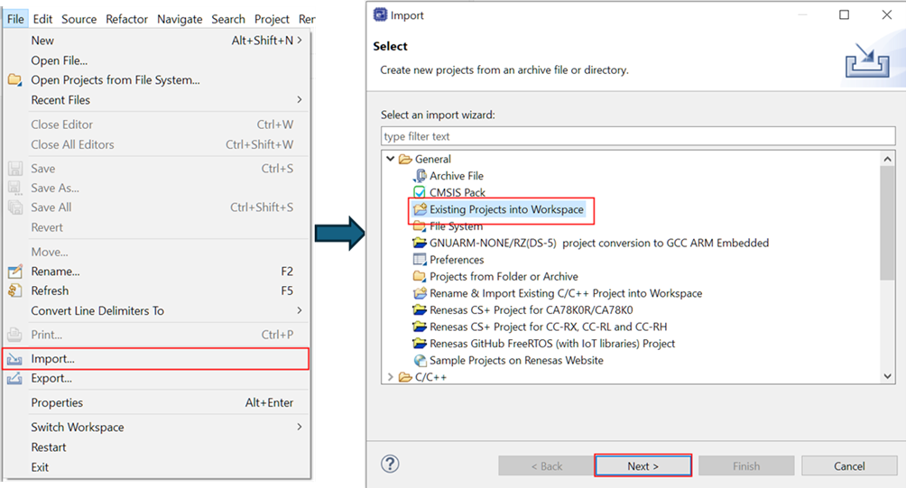Select the CMSIS Pack checkmark icon
The width and height of the screenshot is (906, 488).
pyautogui.click(x=420, y=192)
